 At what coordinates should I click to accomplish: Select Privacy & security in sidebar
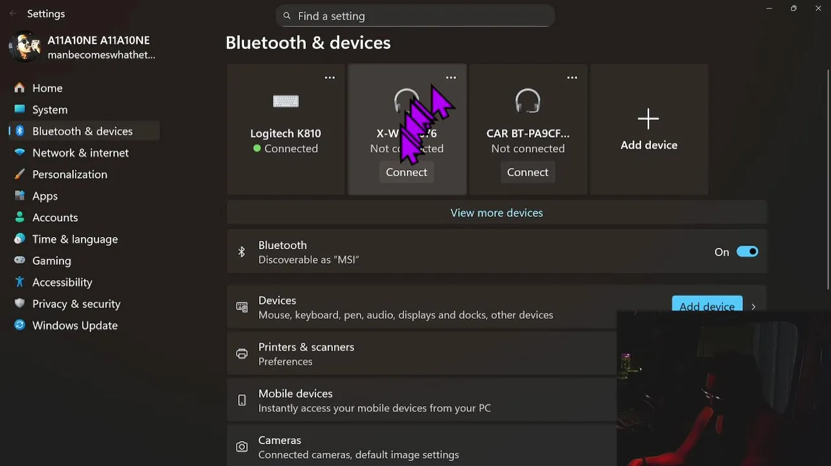(76, 304)
